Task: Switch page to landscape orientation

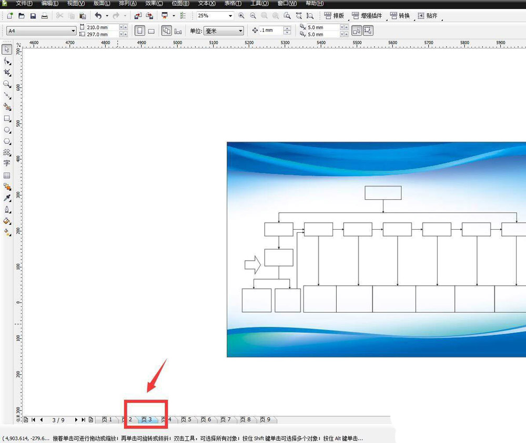Action: tap(151, 31)
